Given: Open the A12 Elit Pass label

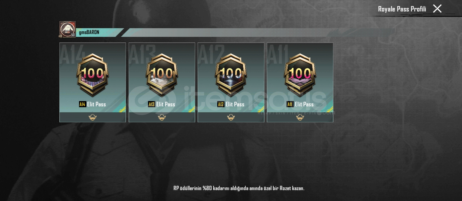Looking at the screenshot, I should [231, 104].
